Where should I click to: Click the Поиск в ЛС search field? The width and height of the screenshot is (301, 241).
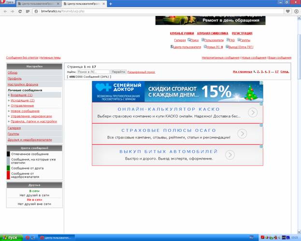point(93,72)
